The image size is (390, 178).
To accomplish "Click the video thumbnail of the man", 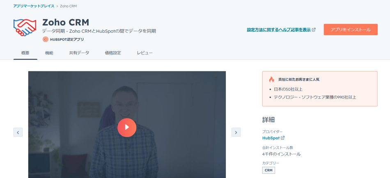I will coord(127,125).
